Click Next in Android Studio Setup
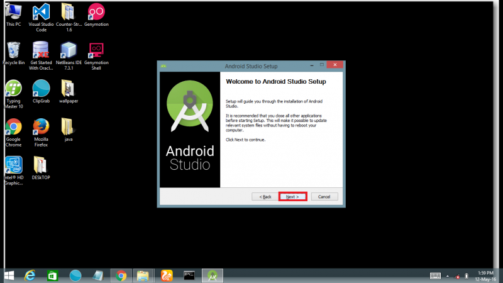The height and width of the screenshot is (283, 503). click(292, 197)
